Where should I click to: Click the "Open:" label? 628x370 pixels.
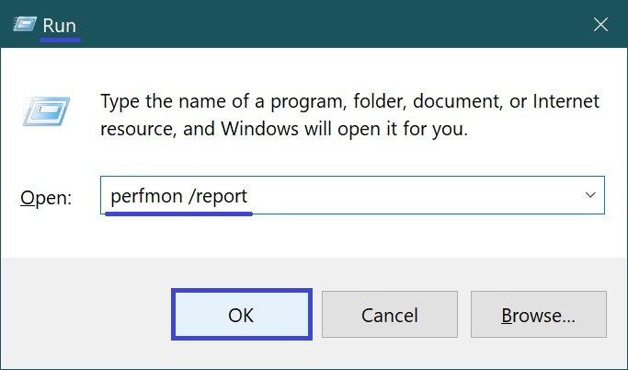click(46, 198)
